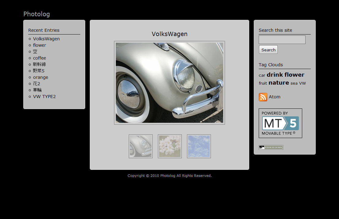Click the orange Atom feed icon
This screenshot has height=219, width=339.
click(263, 97)
